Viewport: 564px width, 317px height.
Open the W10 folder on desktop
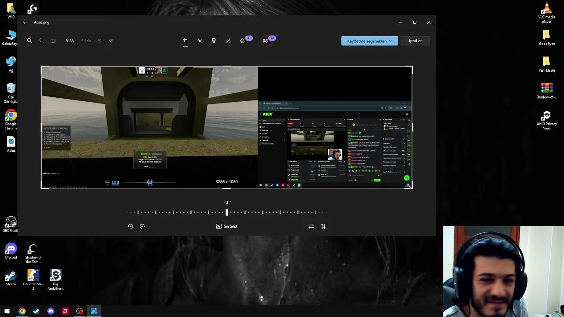coord(11,11)
